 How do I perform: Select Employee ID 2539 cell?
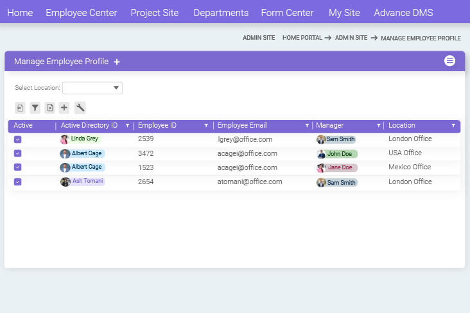click(x=146, y=139)
